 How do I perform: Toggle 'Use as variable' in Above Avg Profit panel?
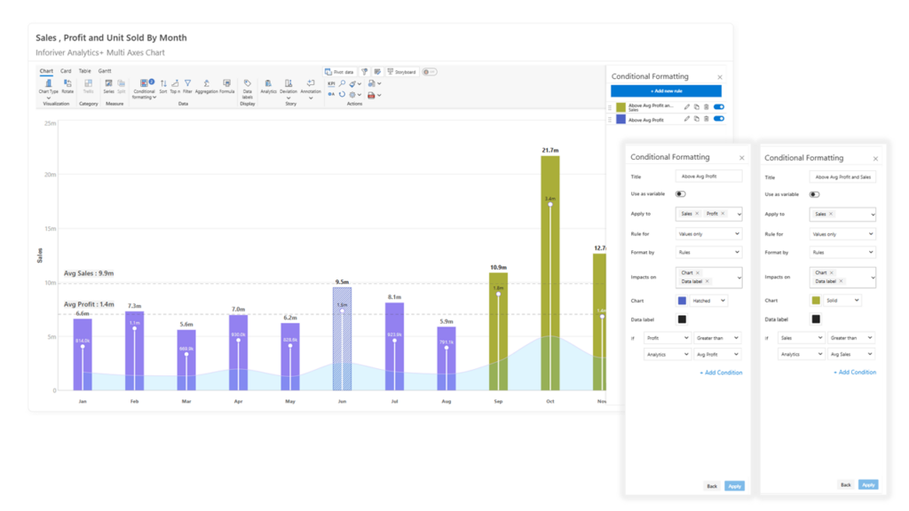point(681,194)
